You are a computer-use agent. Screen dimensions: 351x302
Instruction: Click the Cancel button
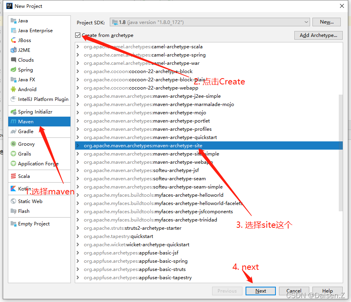[x=294, y=291]
